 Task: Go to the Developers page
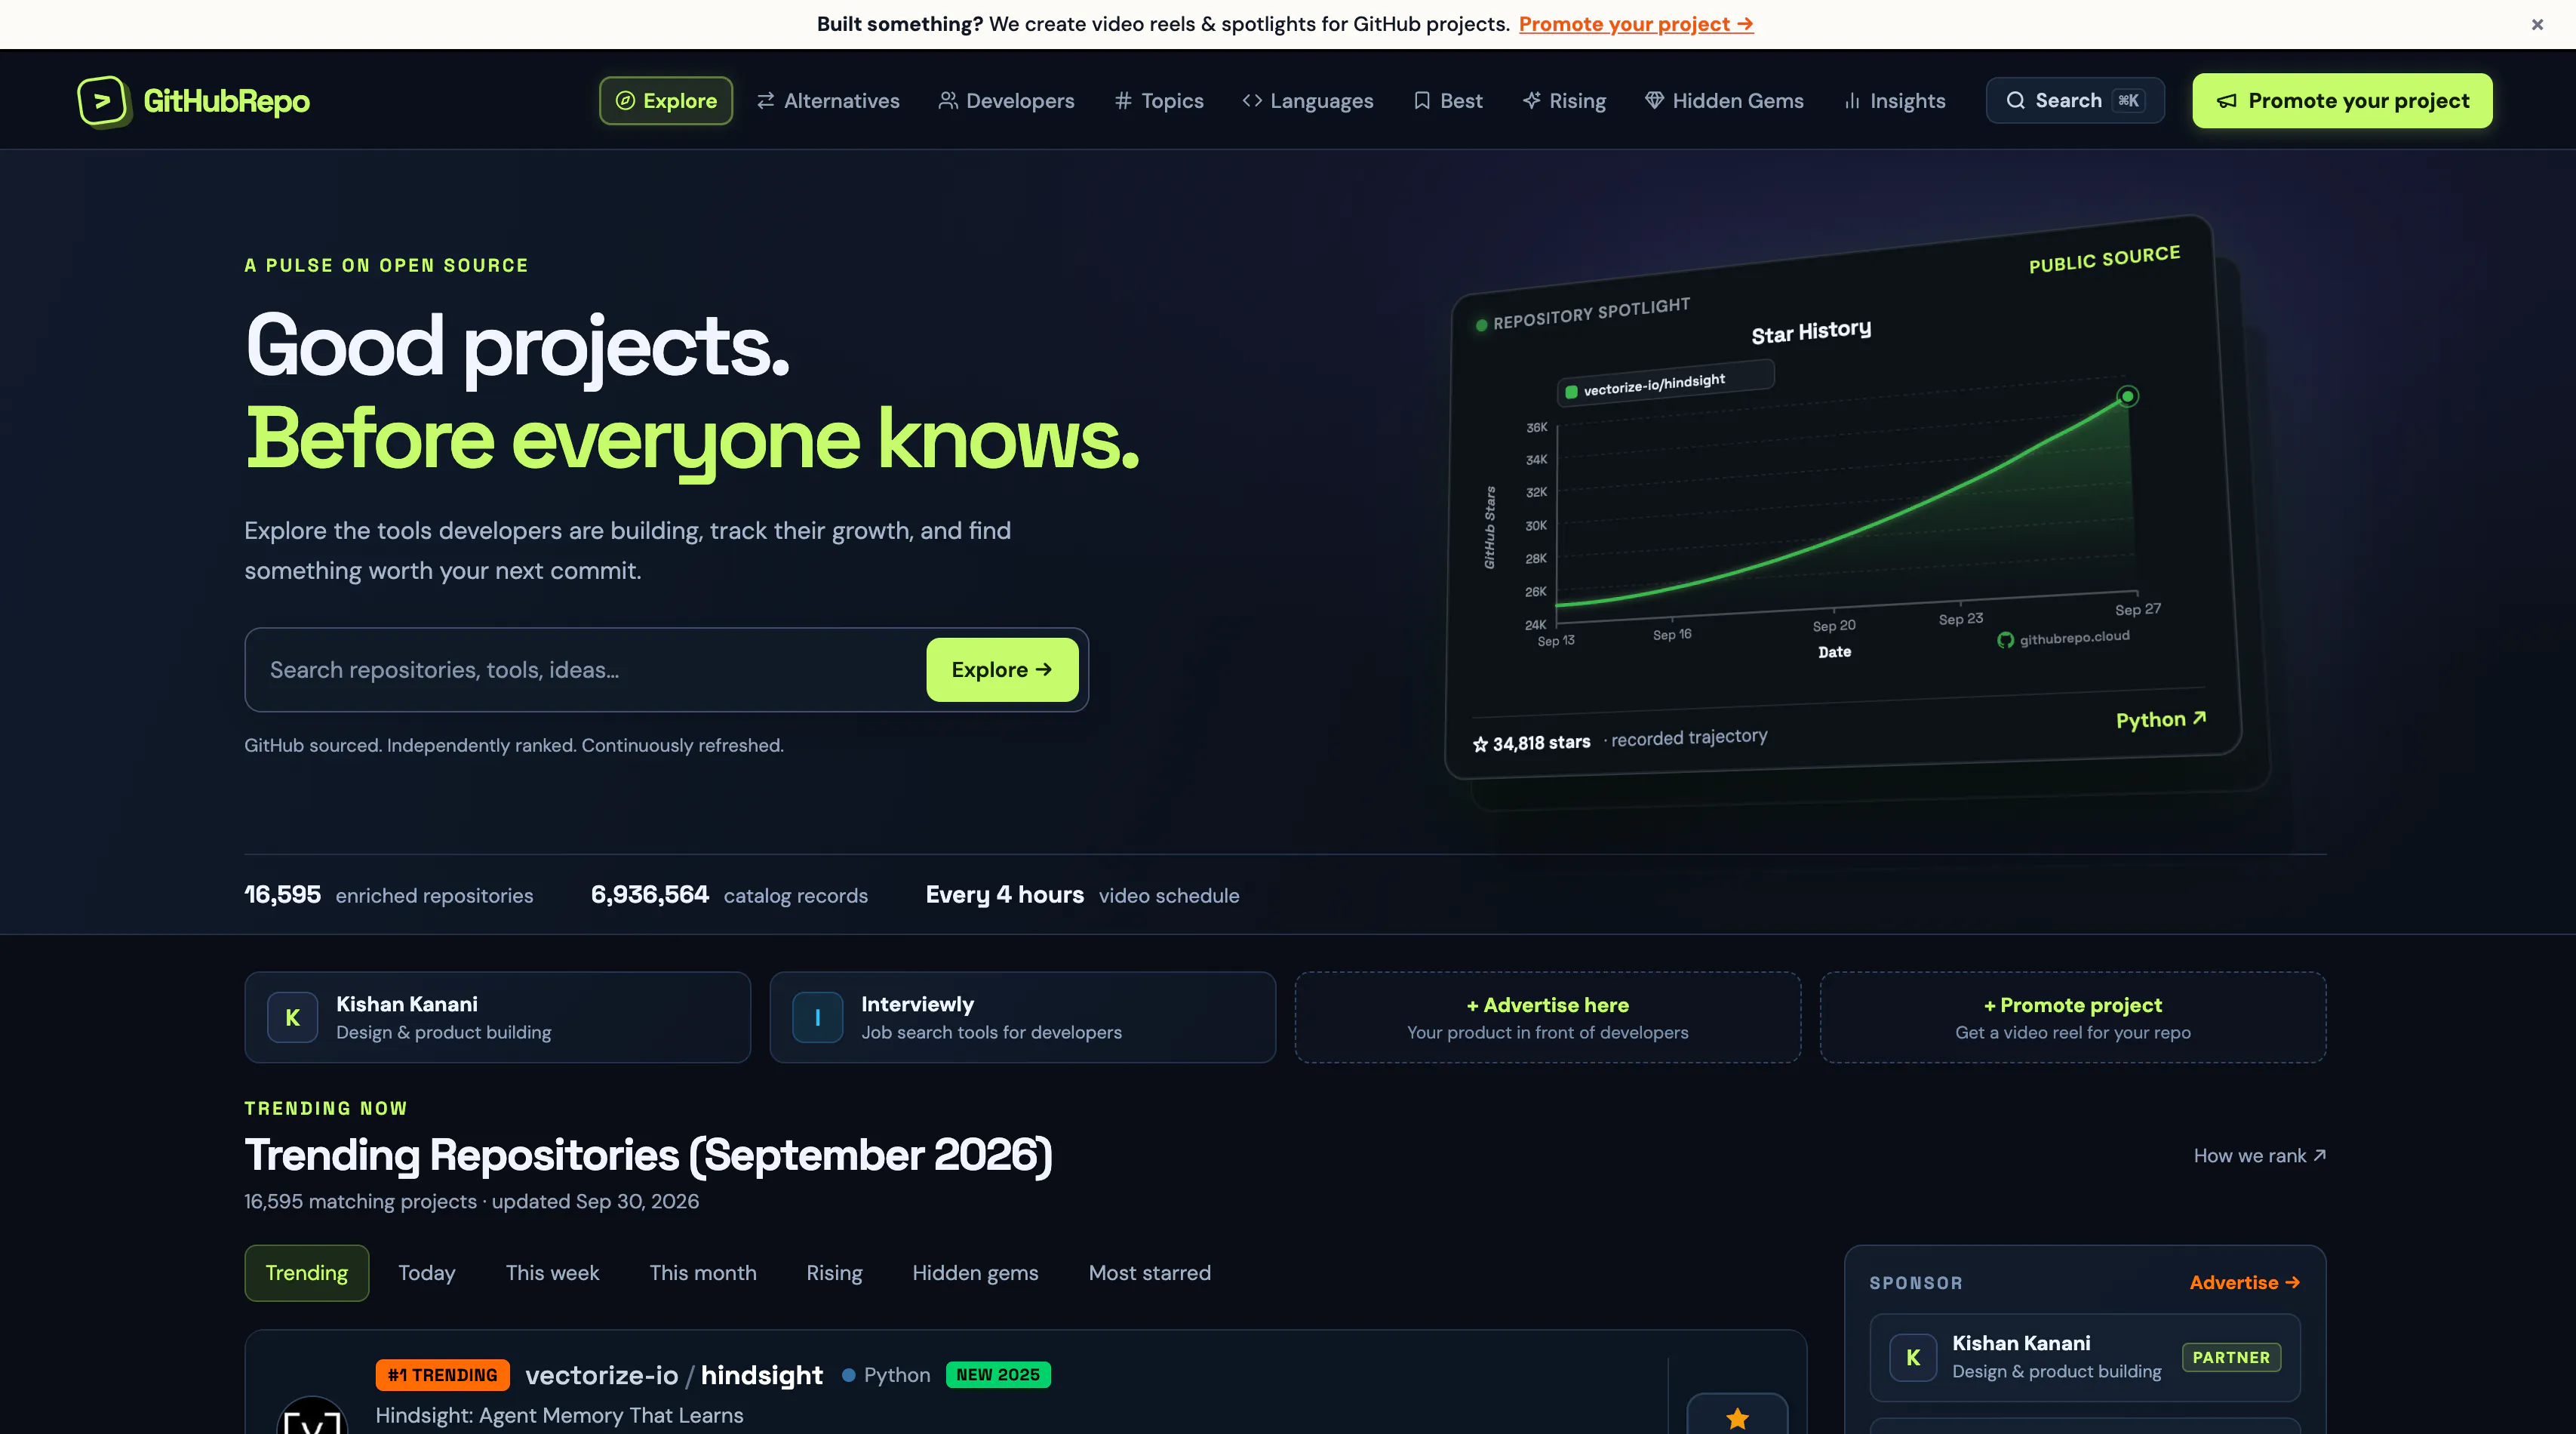[1006, 101]
